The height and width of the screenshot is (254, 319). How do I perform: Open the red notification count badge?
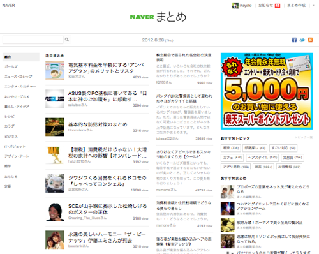(278, 6)
